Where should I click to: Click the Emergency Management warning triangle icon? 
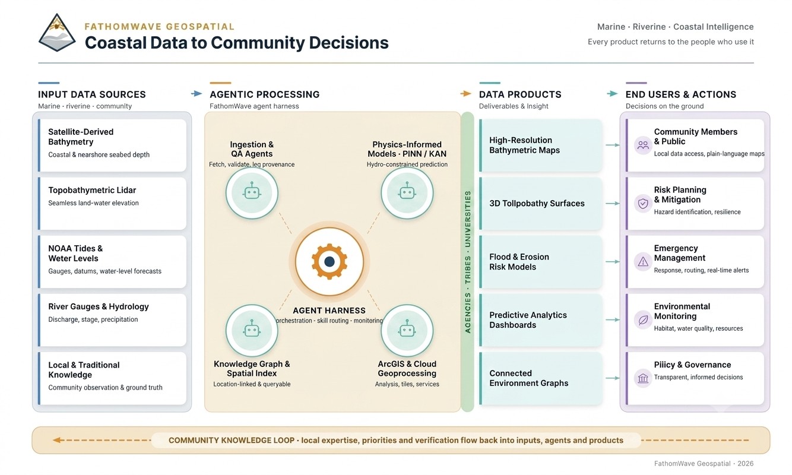click(x=642, y=261)
